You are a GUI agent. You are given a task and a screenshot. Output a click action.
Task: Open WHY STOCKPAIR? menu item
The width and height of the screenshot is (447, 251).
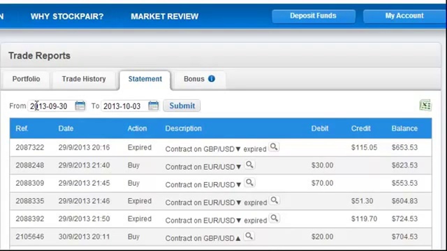pyautogui.click(x=67, y=16)
